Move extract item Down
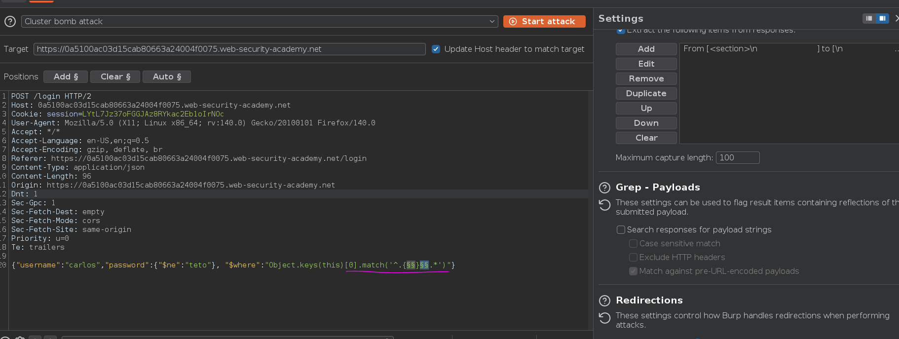The height and width of the screenshot is (339, 899). 646,123
